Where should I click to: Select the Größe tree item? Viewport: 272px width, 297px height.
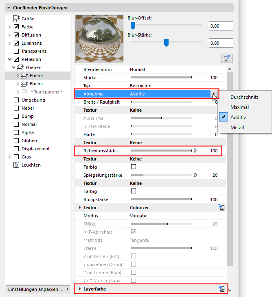tap(28, 19)
